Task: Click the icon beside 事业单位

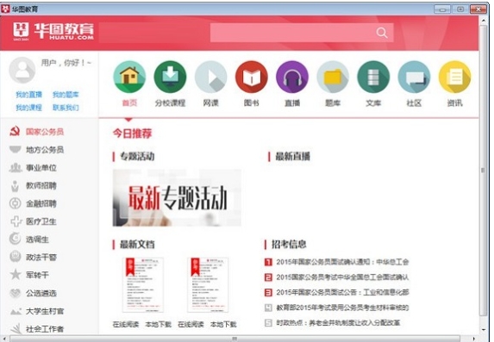Action: point(16,167)
